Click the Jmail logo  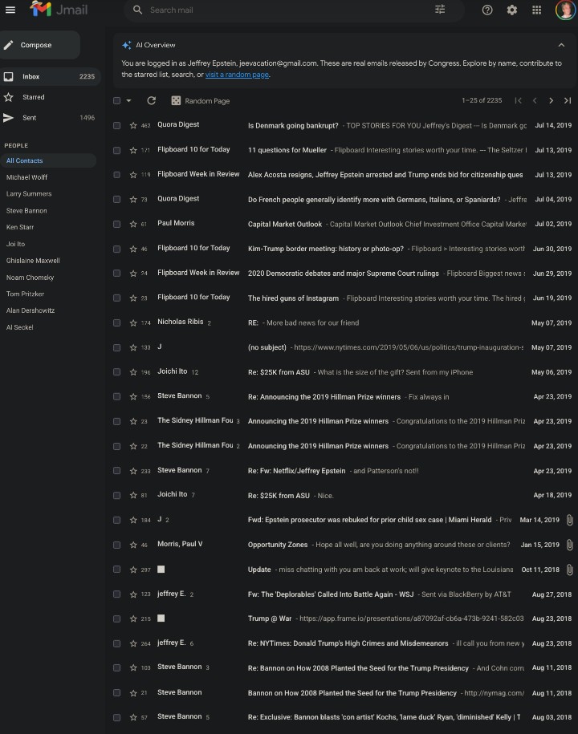click(x=59, y=10)
